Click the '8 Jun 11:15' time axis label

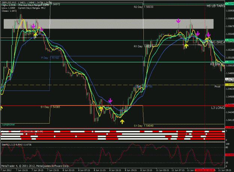100,170
